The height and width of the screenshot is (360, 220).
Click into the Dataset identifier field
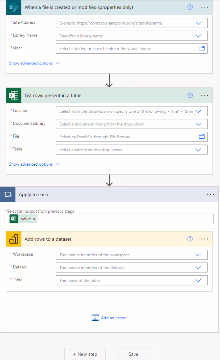(132, 268)
